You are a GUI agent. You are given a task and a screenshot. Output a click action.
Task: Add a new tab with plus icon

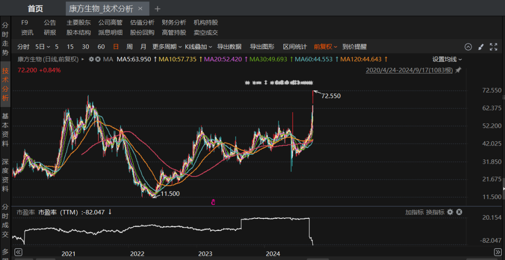point(158,9)
